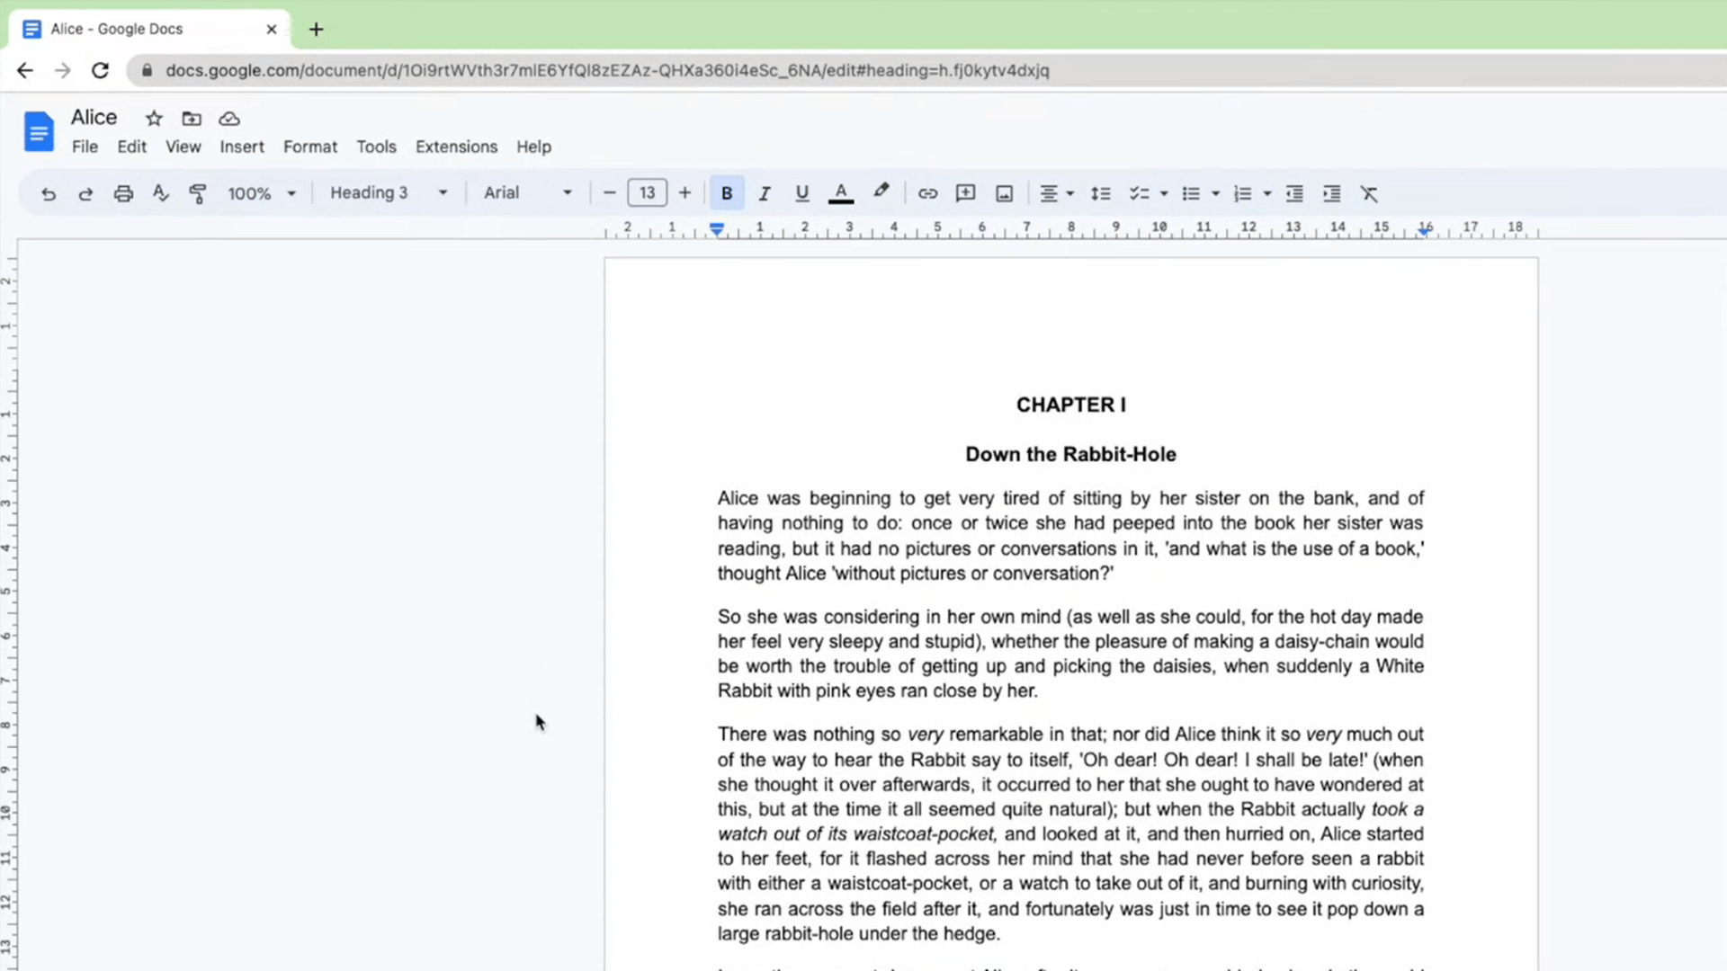Open the Extensions menu
1727x971 pixels.
[x=456, y=147]
